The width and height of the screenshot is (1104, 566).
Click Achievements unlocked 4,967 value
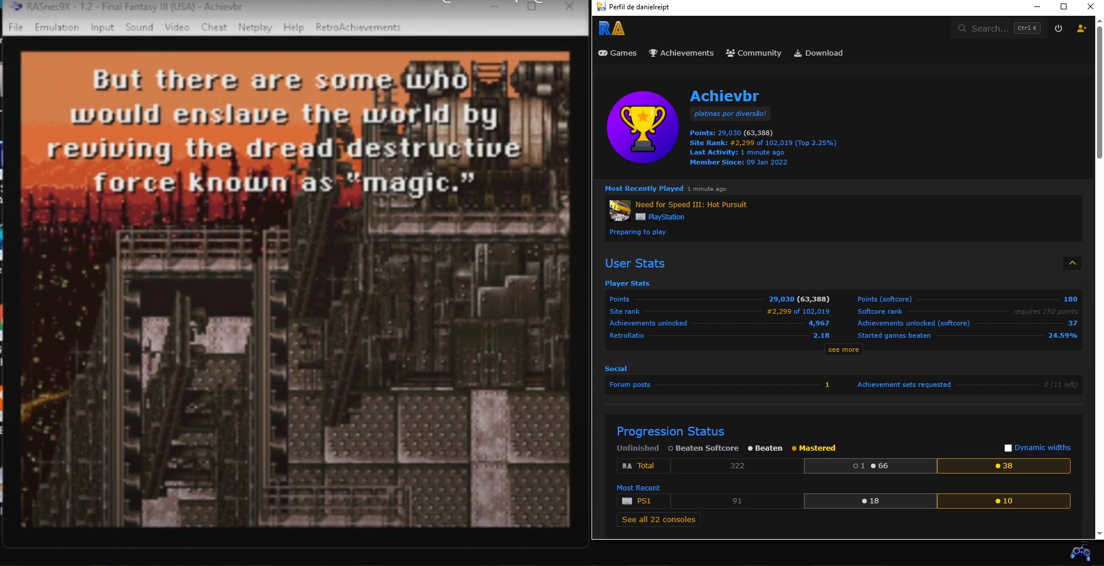pos(819,323)
